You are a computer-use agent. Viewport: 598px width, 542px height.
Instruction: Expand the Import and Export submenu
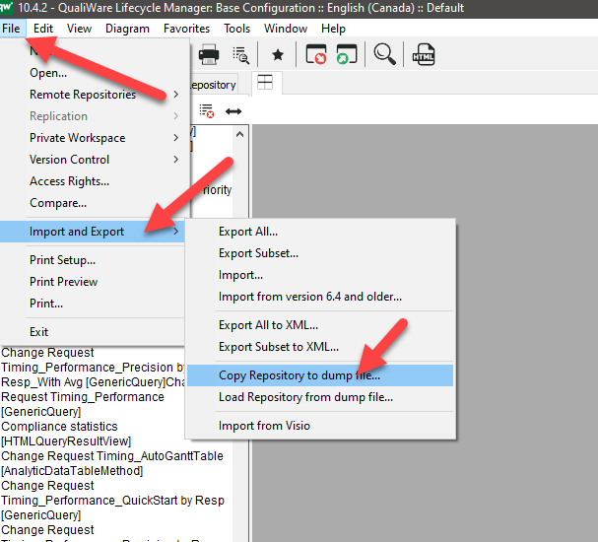point(93,232)
